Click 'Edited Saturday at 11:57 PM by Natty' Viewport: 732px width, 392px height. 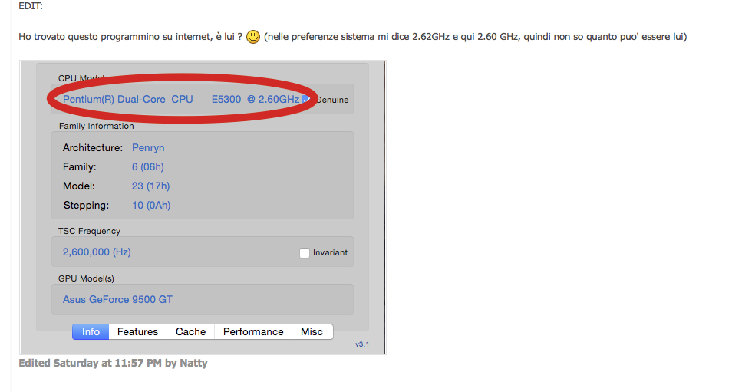113,363
